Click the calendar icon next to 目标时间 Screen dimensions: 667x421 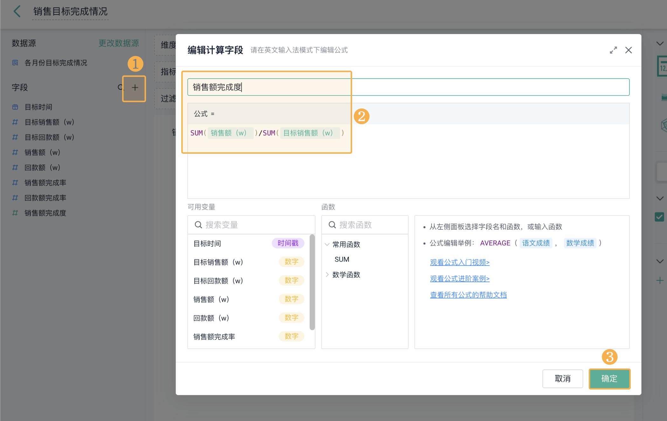click(x=15, y=107)
